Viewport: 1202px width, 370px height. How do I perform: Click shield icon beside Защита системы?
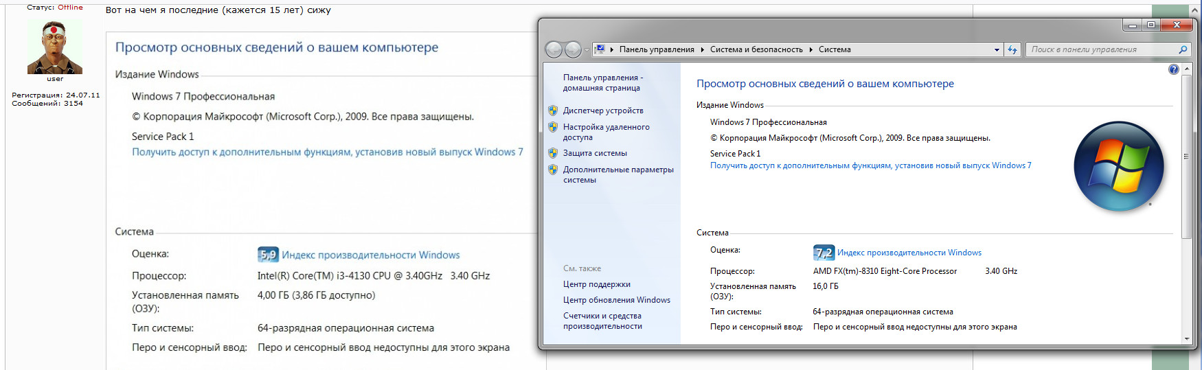553,153
